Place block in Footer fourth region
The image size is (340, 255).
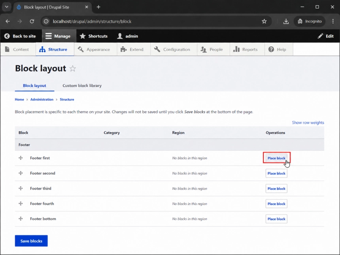pyautogui.click(x=276, y=204)
